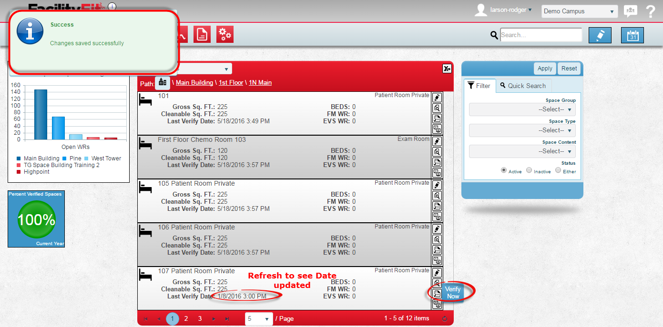Click the building icon next to Path
Screen dimensions: 663x327
[163, 82]
